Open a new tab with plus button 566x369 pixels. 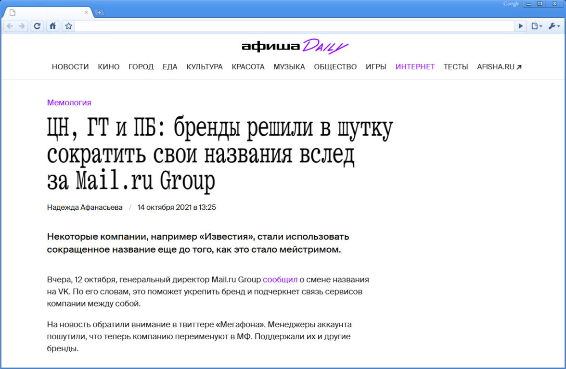click(x=99, y=12)
